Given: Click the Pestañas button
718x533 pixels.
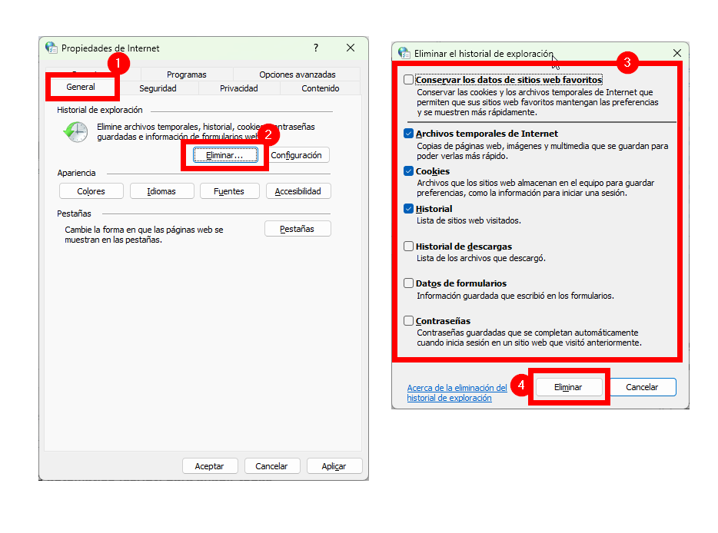Looking at the screenshot, I should point(297,229).
